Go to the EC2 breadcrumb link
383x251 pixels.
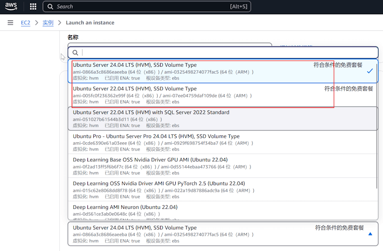[x=26, y=23]
